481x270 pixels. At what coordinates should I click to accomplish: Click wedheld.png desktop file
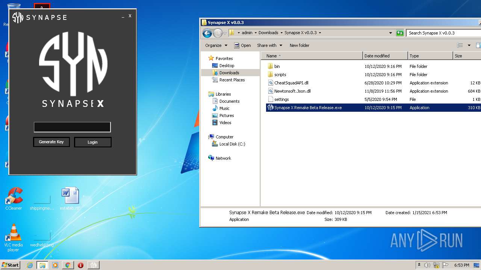42,239
